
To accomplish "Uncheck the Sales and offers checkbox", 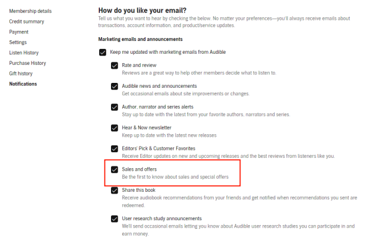I will click(114, 169).
